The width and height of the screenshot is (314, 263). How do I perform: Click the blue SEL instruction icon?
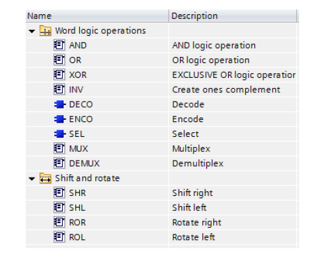pos(60,134)
